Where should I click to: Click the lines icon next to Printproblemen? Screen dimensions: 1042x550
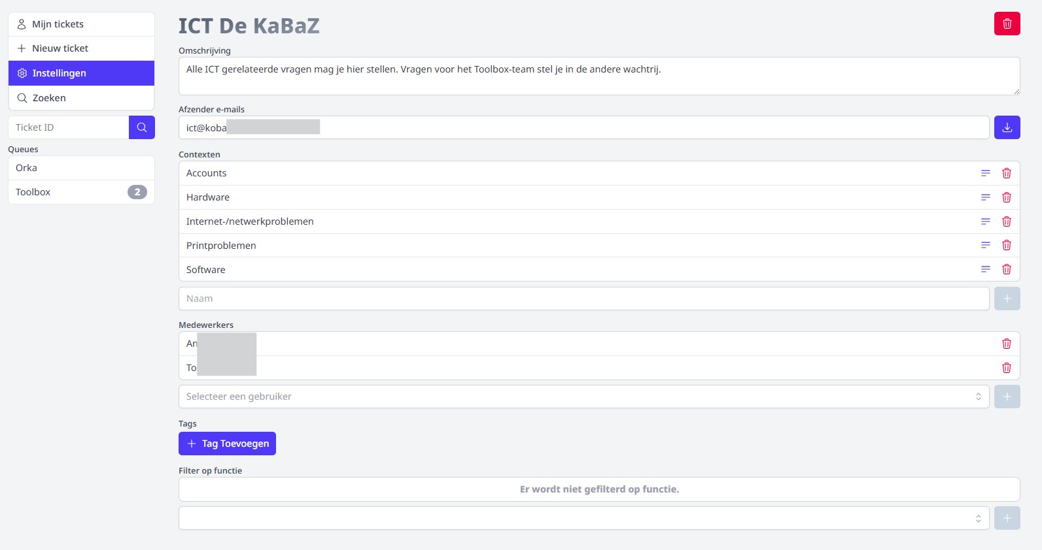tap(986, 245)
